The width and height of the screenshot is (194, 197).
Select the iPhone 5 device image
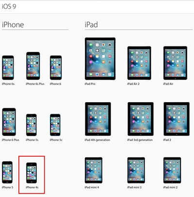(7, 172)
